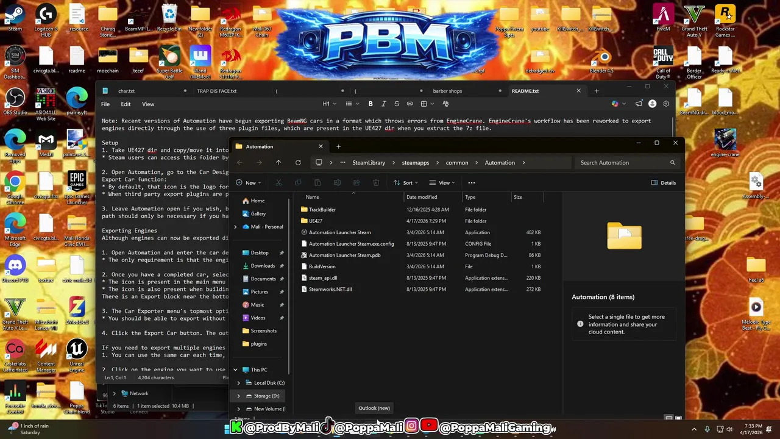Open the View dropdown in Explorer toolbar
Screen dimensions: 780x439
pyautogui.click(x=443, y=182)
